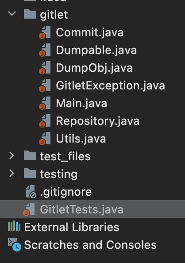Image resolution: width=185 pixels, height=263 pixels.
Task: Click the GitletException.java file icon
Action: tap(45, 85)
